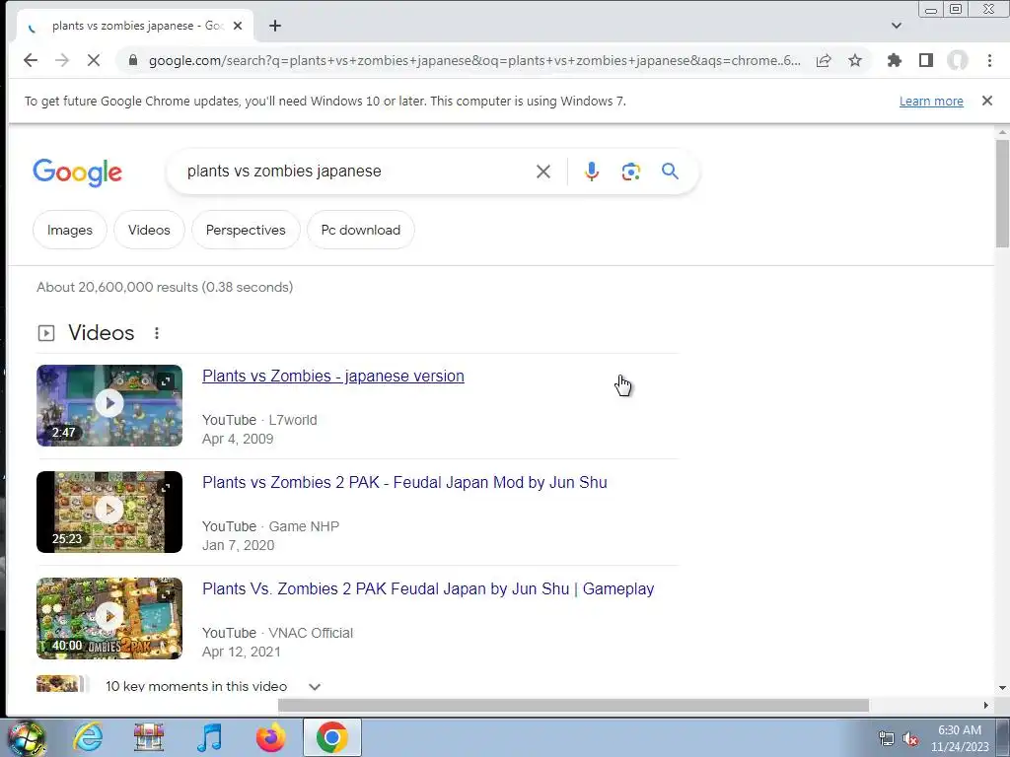Click the address bar URL
Image resolution: width=1010 pixels, height=757 pixels.
pyautogui.click(x=474, y=60)
